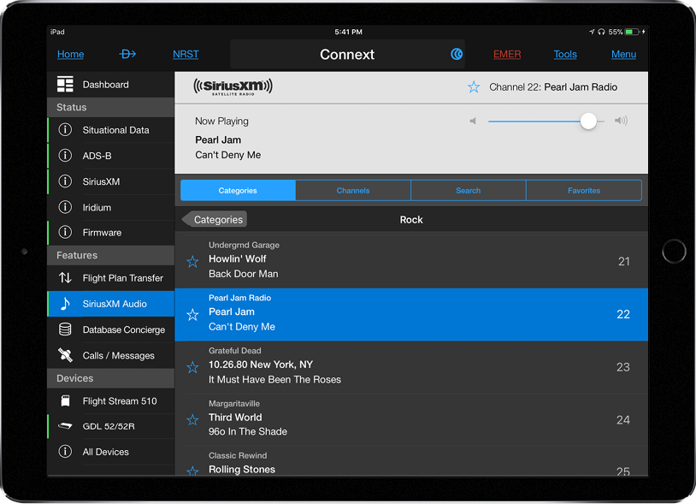
Task: Open the EMER emergency link
Action: click(507, 54)
